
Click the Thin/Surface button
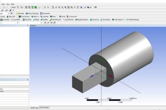click(24, 16)
